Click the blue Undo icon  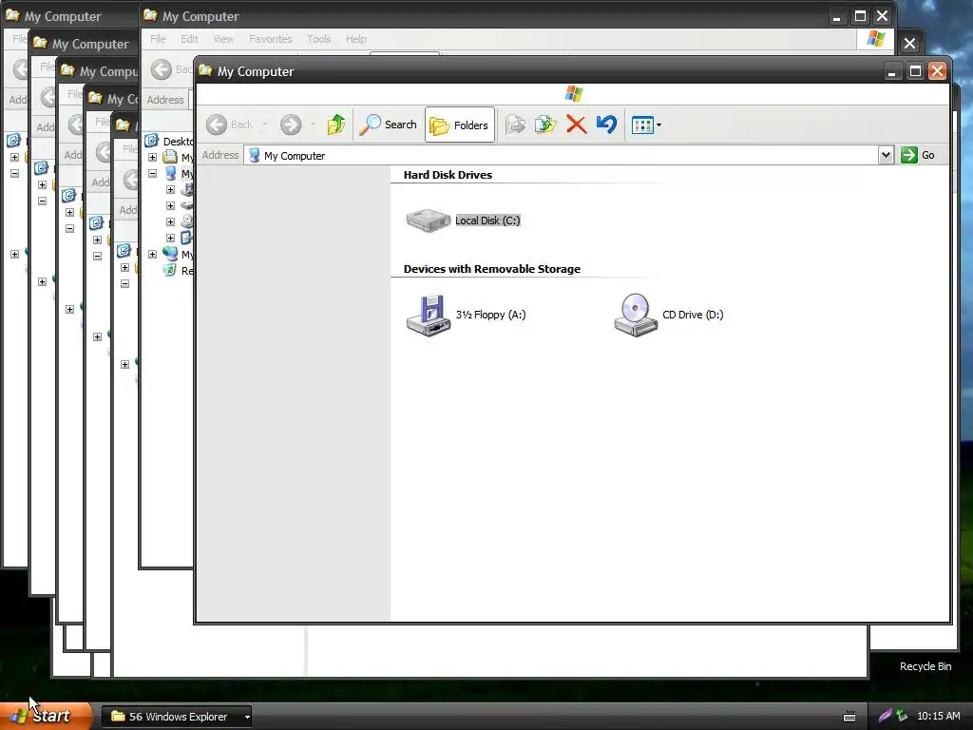[x=606, y=125]
